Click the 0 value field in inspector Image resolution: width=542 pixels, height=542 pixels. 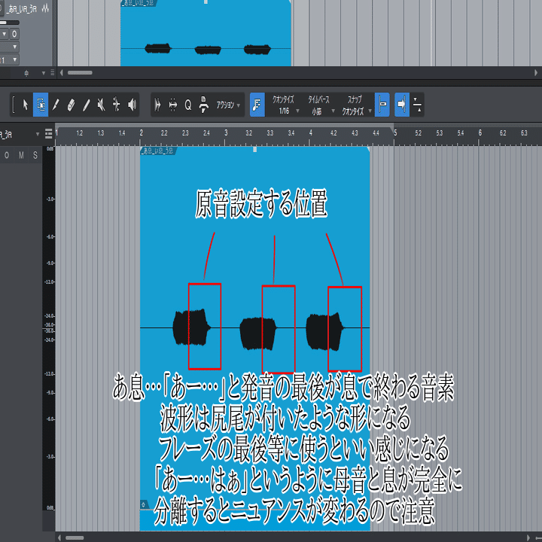click(x=14, y=34)
